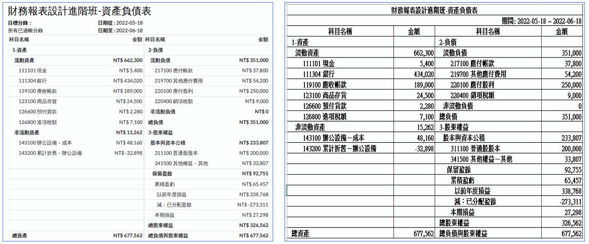Select the 期間: 2022-05-18 ~ 2022-06-18 cell
This screenshot has height=244, width=589.
tap(434, 21)
